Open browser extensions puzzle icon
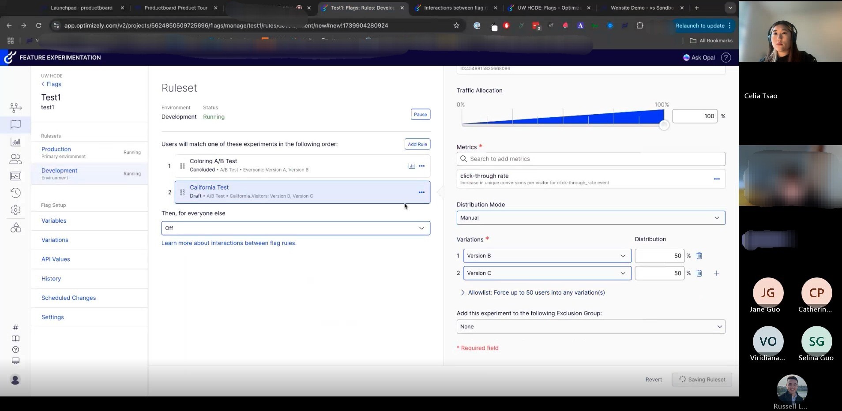Viewport: 842px width, 411px height. tap(640, 26)
